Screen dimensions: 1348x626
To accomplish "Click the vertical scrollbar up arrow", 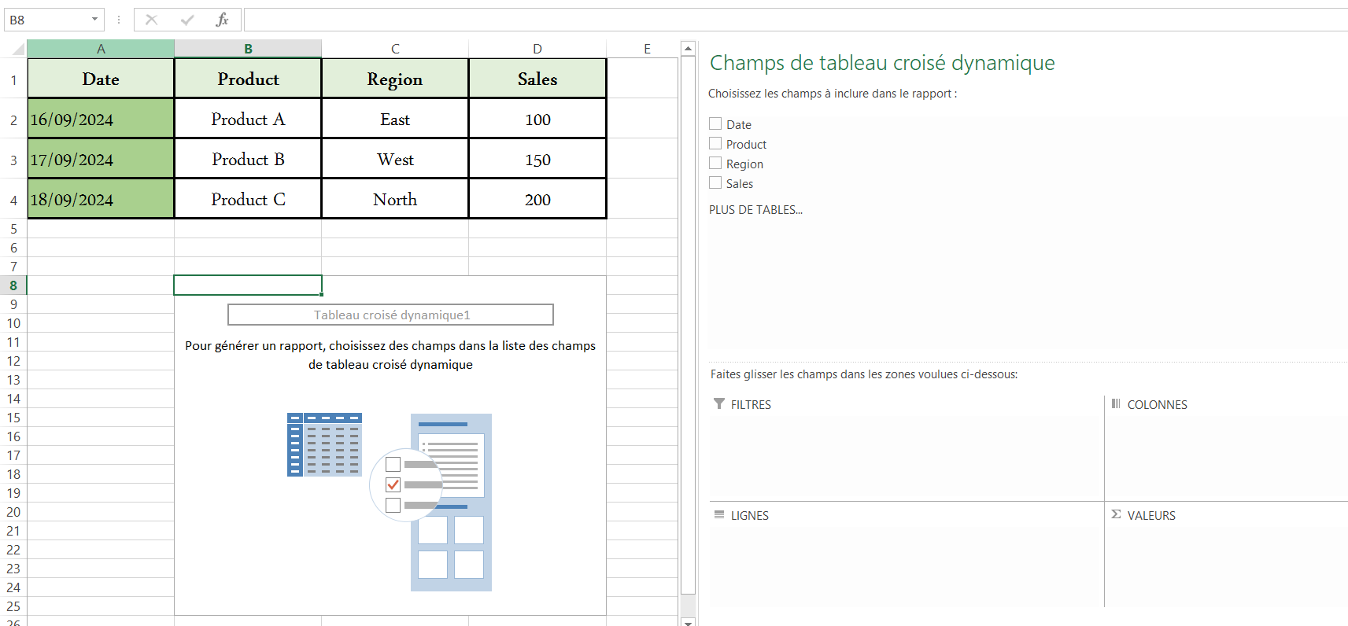I will [688, 49].
